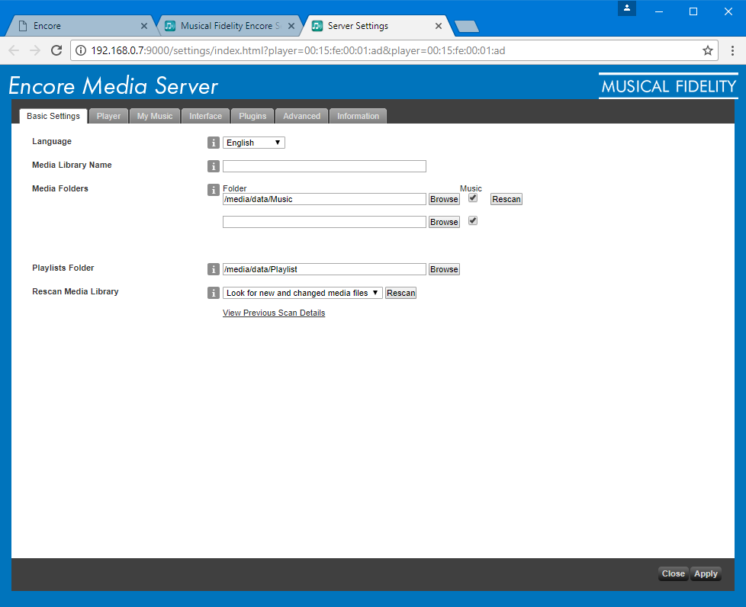
Task: Browse for the /media/data/Music folder
Action: [x=444, y=199]
